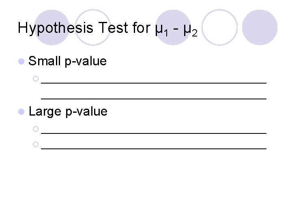
Task: Click the "Small p-value" bullet text
Action: point(68,61)
